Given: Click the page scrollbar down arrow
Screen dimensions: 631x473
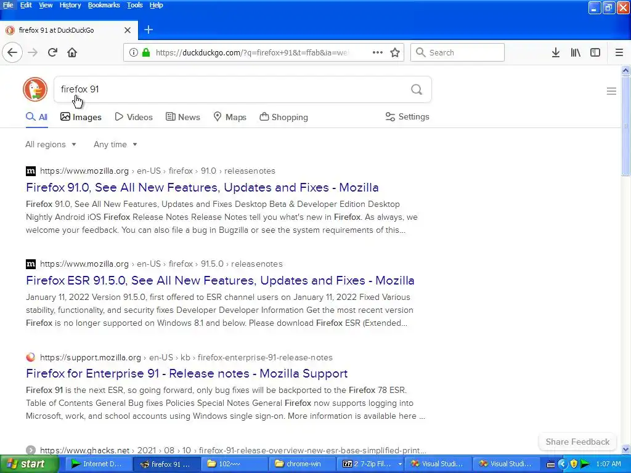Looking at the screenshot, I should pyautogui.click(x=626, y=449).
